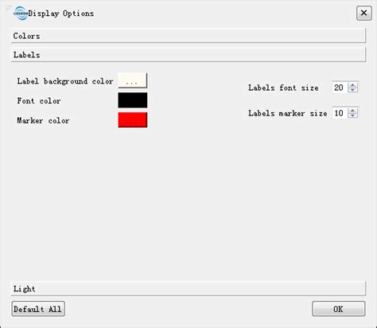Close the Display Options dialog
This screenshot has height=328, width=377.
pyautogui.click(x=363, y=13)
